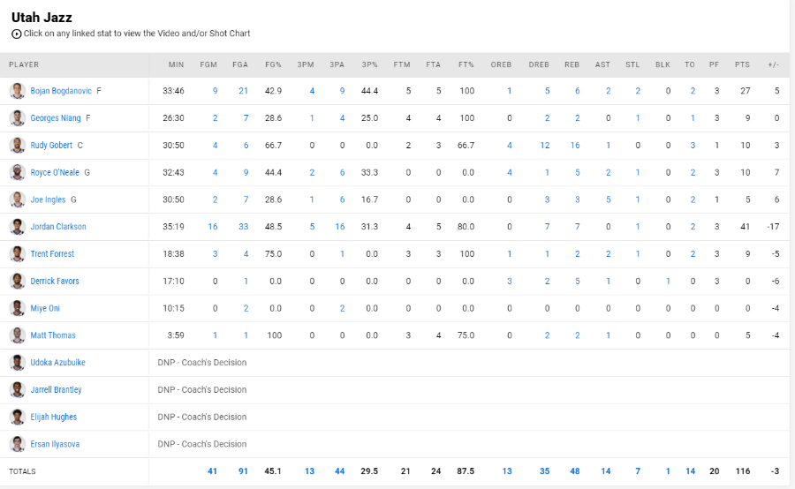Click Matt Thomas' headshot avatar
The image size is (795, 489).
point(18,335)
